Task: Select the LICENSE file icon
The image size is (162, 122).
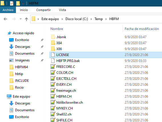Action: pos(53,55)
